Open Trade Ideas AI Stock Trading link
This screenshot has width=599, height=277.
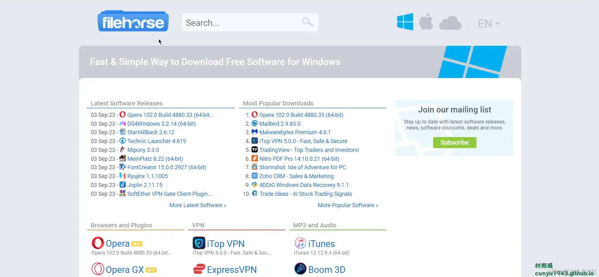pos(306,194)
